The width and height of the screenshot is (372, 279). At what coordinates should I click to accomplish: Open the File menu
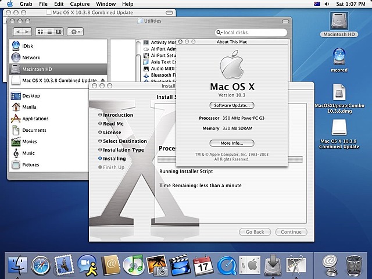coord(43,4)
